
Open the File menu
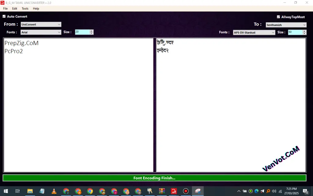click(x=6, y=9)
